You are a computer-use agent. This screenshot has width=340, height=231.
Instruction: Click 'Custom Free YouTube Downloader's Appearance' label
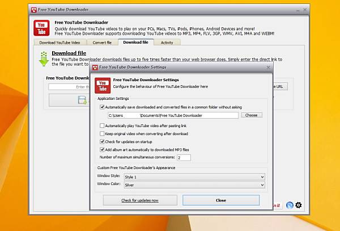point(137,167)
